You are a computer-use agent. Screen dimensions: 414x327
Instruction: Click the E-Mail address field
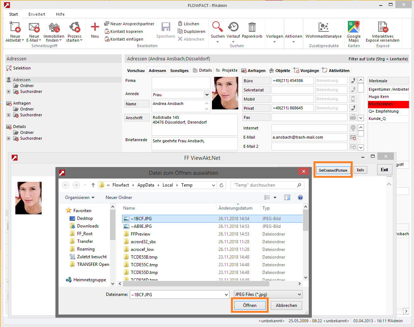(309, 138)
